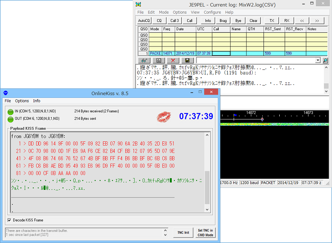Open MixW Options menu
The width and height of the screenshot is (332, 243).
[180, 12]
